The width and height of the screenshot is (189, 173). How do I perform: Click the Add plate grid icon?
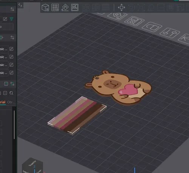55,8
